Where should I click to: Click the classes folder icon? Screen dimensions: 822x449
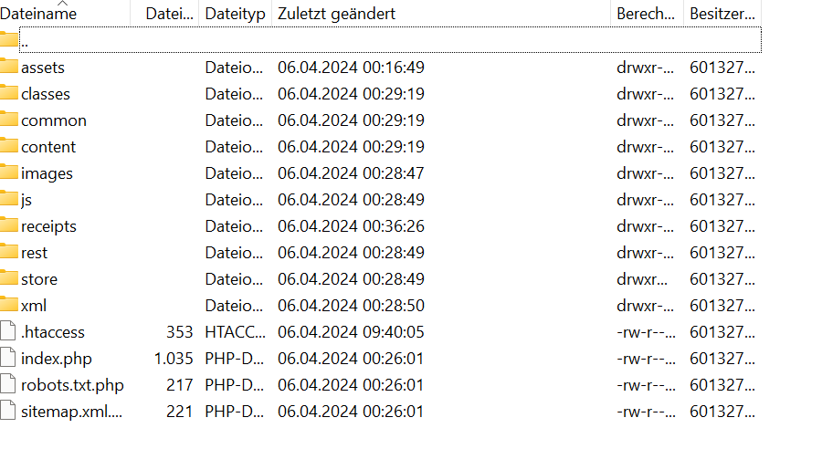(x=9, y=93)
